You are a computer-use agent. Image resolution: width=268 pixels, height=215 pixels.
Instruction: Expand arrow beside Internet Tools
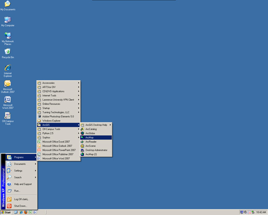pyautogui.click(x=79, y=95)
